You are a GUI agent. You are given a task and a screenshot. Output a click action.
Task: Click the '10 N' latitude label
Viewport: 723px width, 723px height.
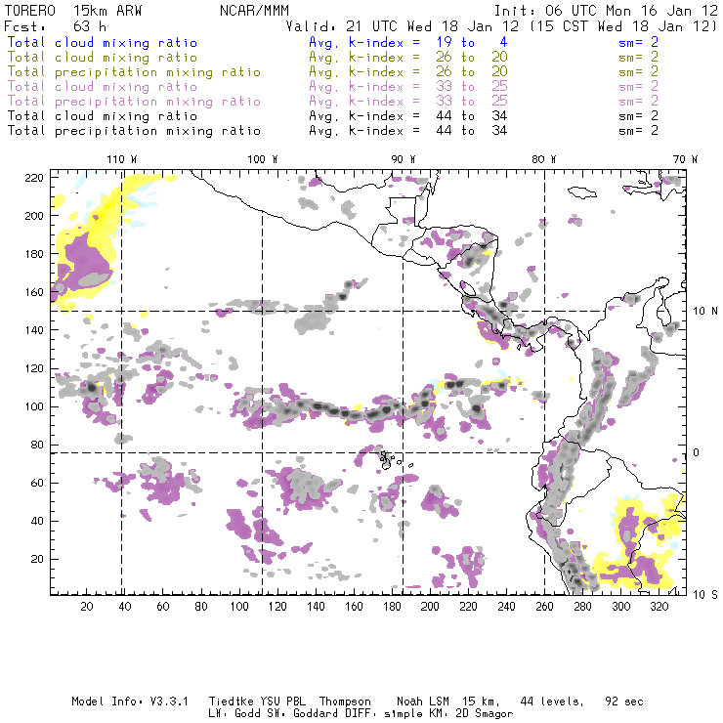tap(705, 312)
